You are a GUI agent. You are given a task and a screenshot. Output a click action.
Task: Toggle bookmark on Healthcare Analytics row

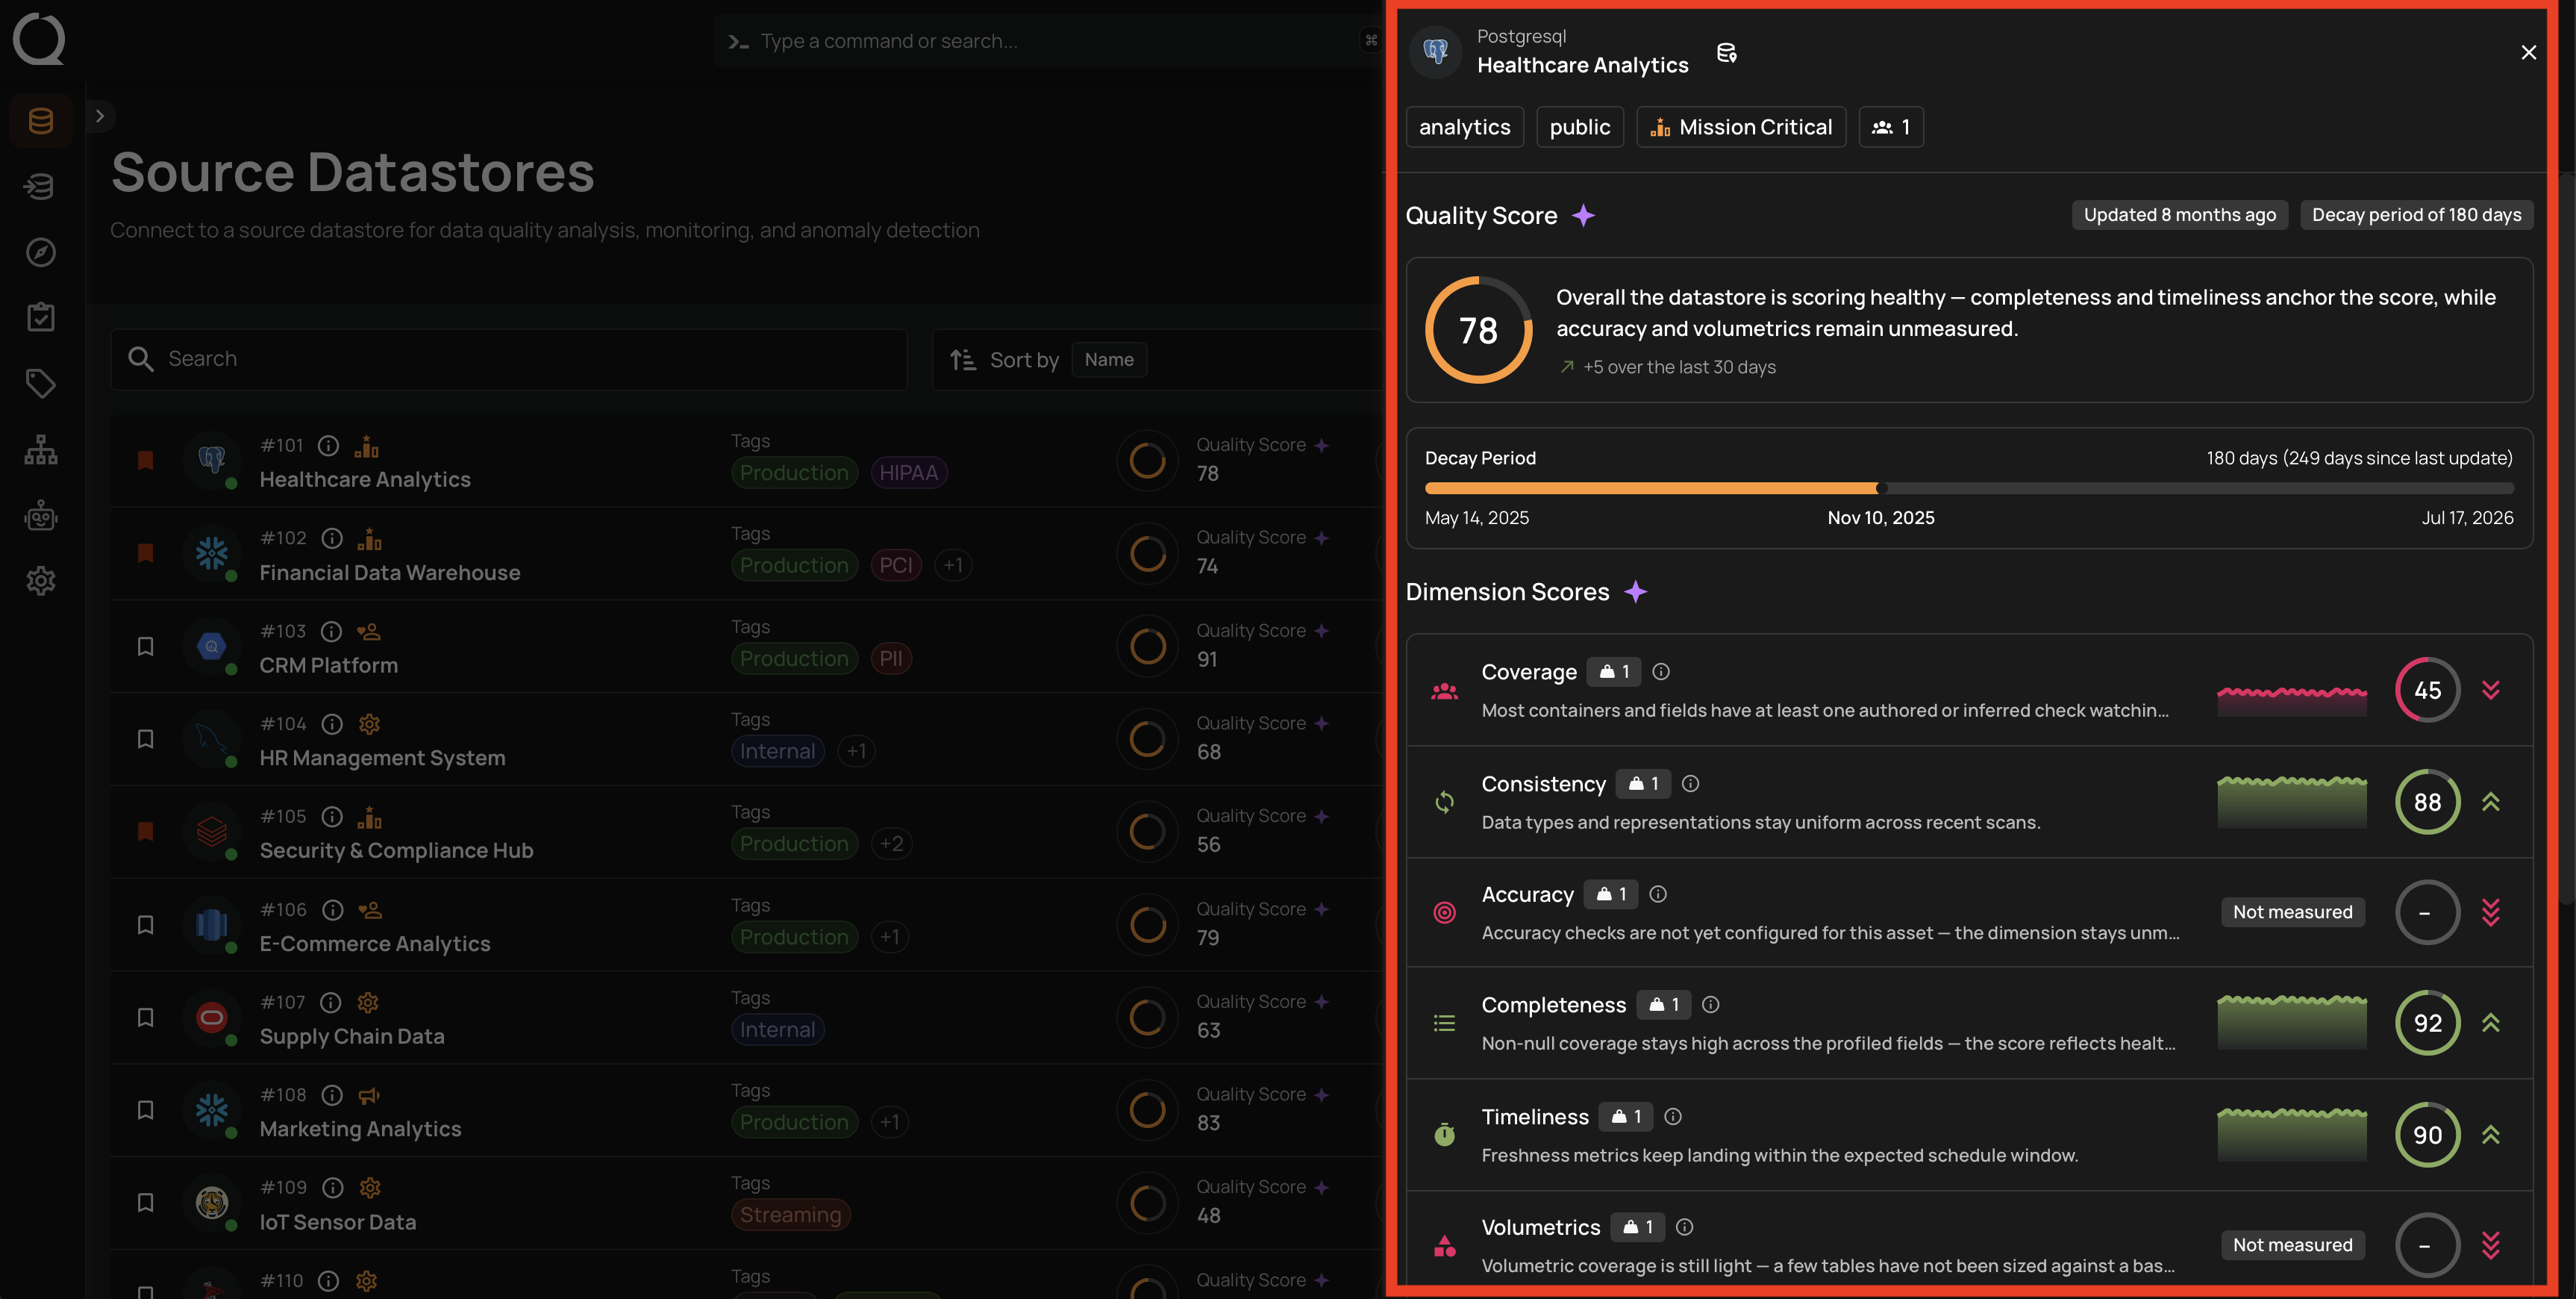[145, 461]
